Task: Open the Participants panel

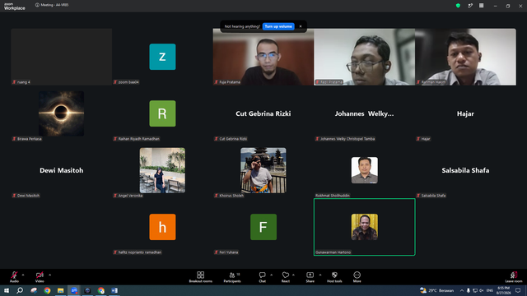Action: click(x=232, y=277)
